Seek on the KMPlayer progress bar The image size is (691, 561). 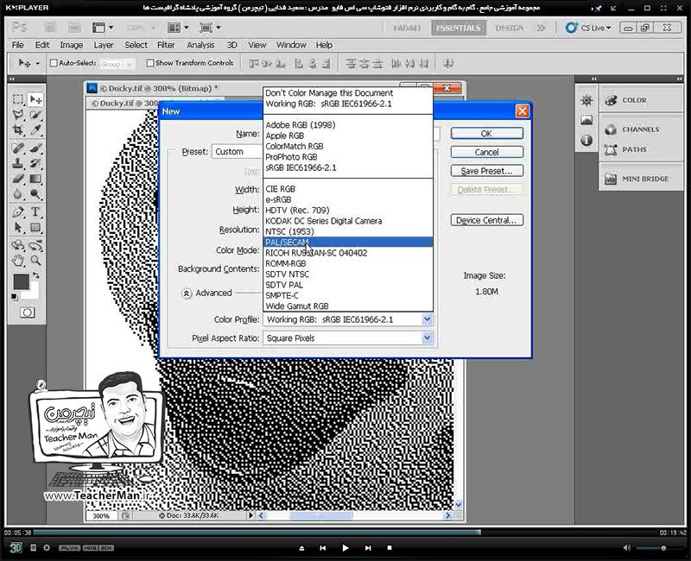click(x=345, y=533)
